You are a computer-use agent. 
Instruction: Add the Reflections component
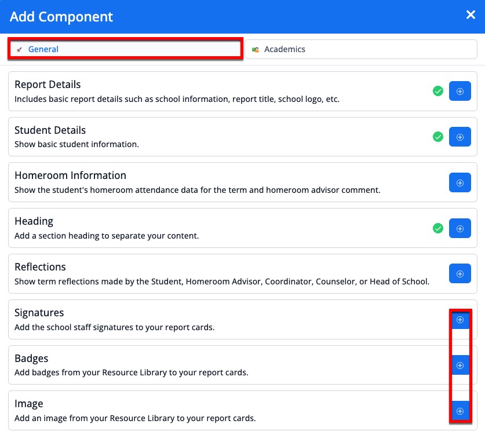[x=460, y=273]
